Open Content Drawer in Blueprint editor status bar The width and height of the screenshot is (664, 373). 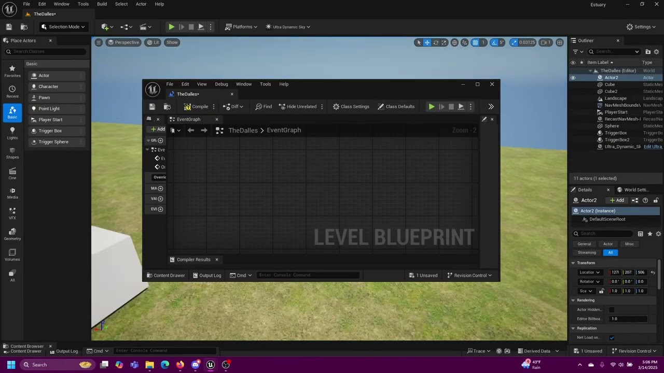tap(165, 276)
